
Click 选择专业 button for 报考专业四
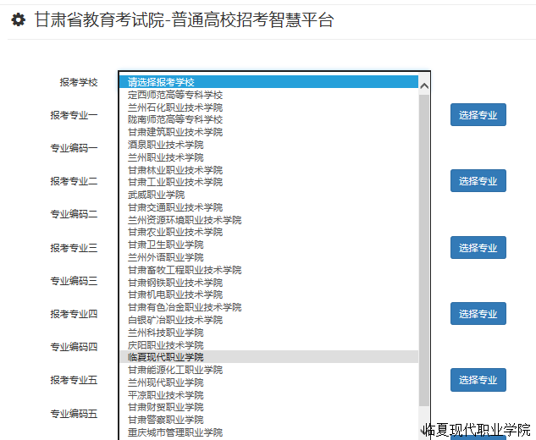pos(478,314)
